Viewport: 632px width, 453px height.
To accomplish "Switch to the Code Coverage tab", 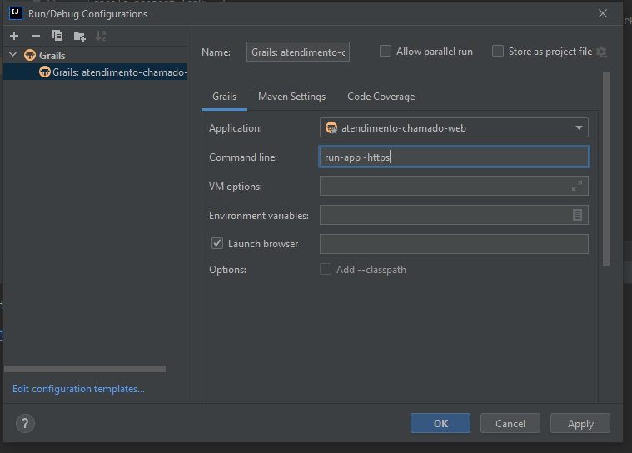I will (x=381, y=97).
